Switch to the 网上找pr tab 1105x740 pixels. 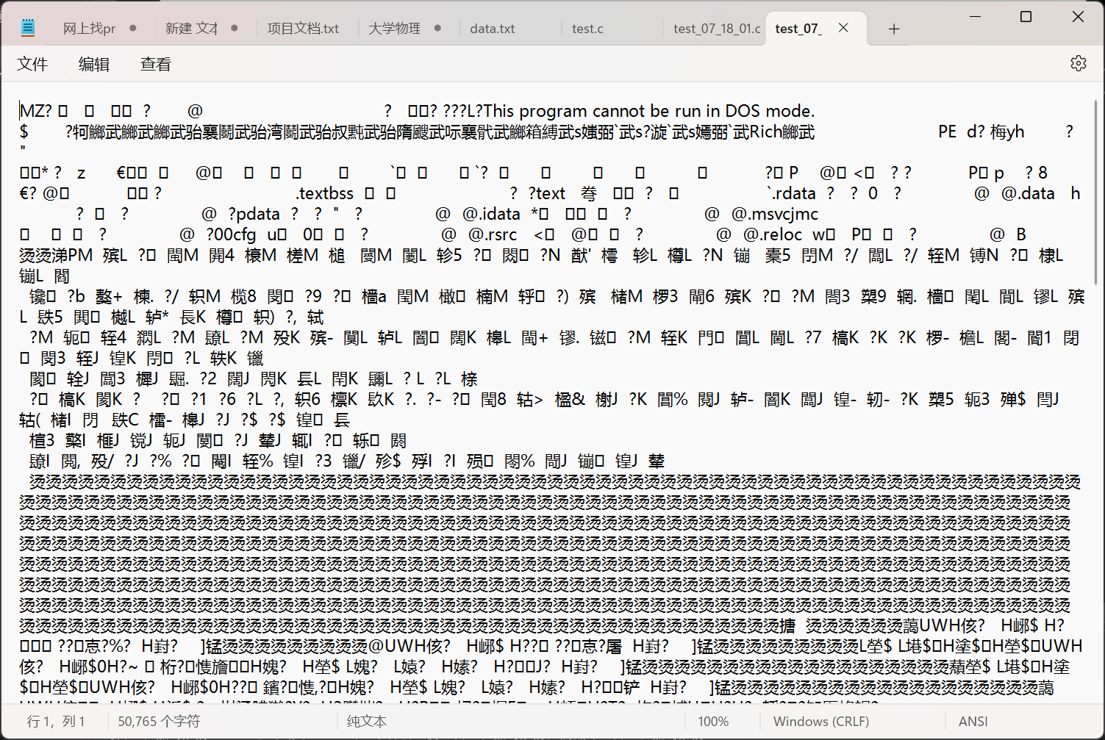89,29
